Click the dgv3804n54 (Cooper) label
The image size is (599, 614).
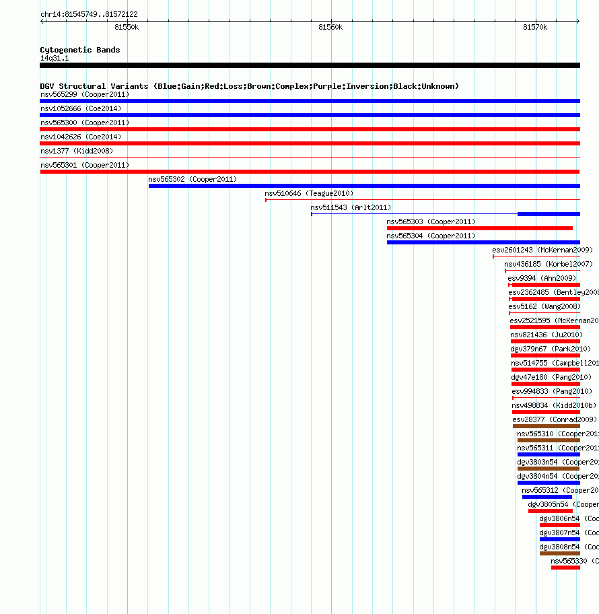pos(558,476)
